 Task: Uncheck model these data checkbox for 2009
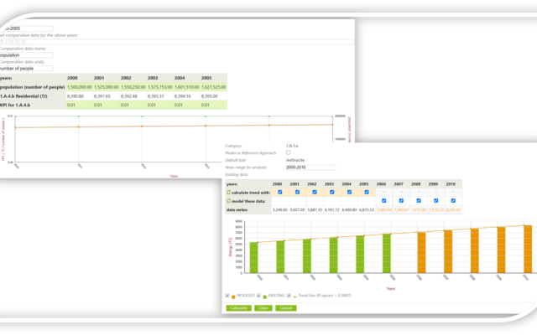(x=436, y=201)
